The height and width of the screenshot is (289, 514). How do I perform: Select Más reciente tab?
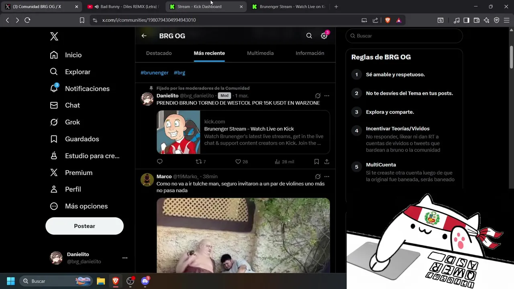click(209, 53)
